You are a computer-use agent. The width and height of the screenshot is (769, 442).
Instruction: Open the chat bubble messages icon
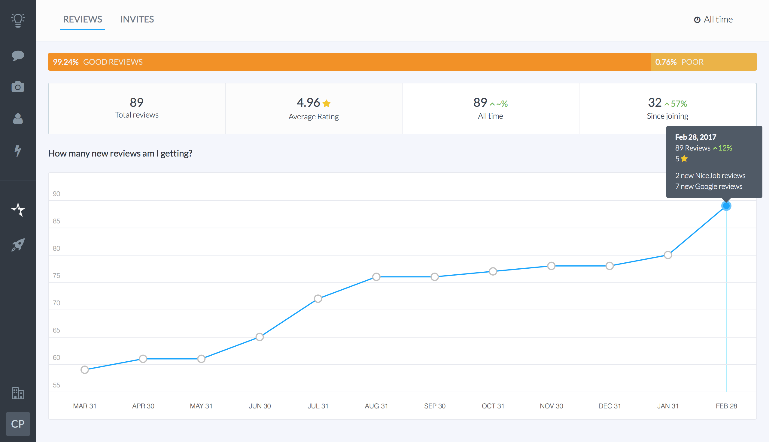[x=18, y=56]
